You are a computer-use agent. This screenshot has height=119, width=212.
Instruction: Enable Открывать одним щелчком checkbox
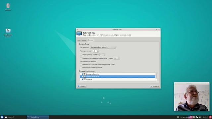(x=81, y=67)
